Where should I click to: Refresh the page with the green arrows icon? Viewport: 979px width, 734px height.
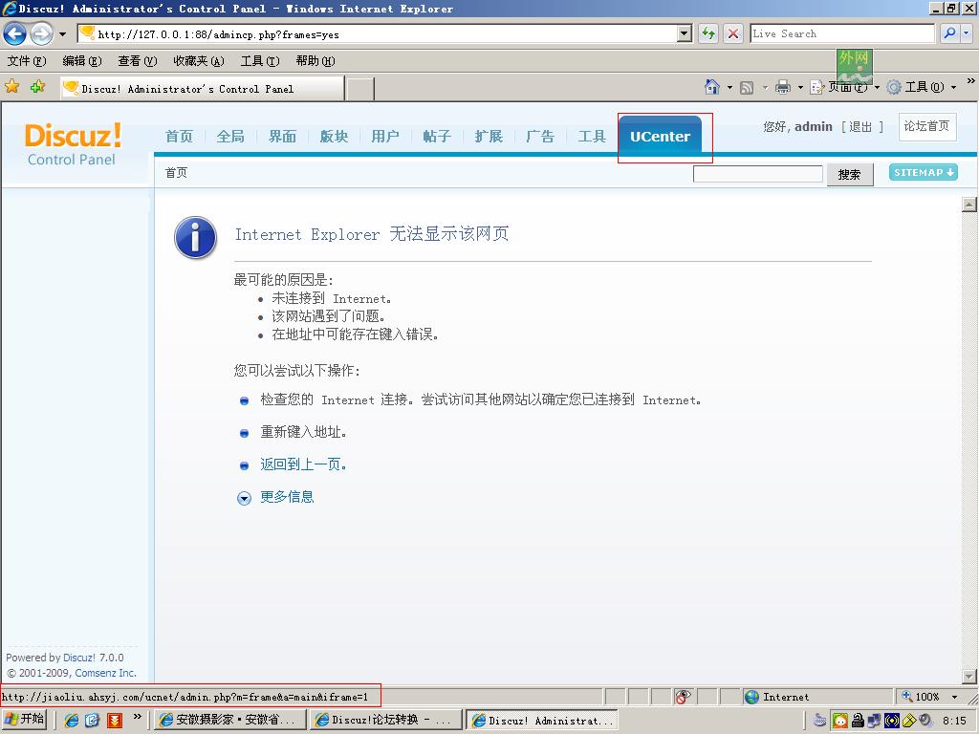(708, 33)
